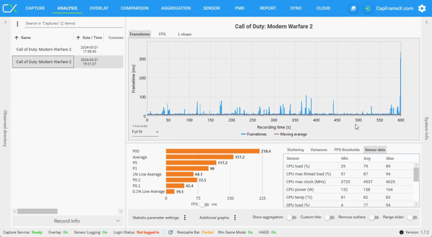Image resolution: width=432 pixels, height=237 pixels.
Task: Click the login icon beside CapFrameX.com
Action: tap(368, 8)
